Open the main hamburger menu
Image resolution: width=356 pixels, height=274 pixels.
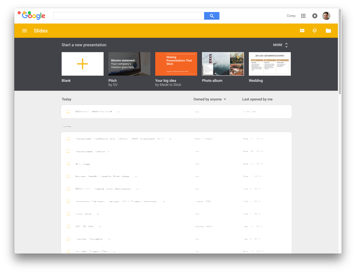coord(25,31)
